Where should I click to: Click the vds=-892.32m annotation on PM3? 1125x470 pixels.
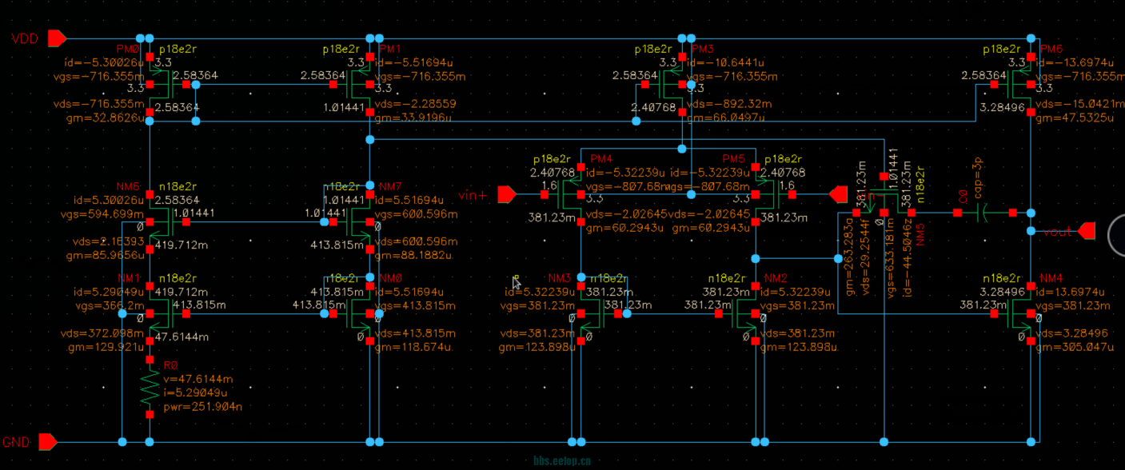pyautogui.click(x=726, y=105)
